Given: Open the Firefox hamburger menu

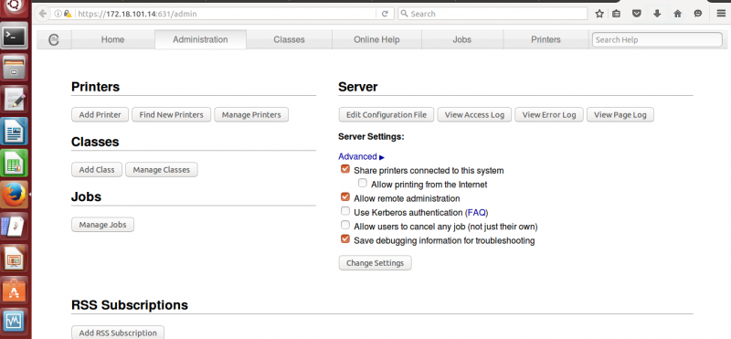Looking at the screenshot, I should pyautogui.click(x=721, y=14).
